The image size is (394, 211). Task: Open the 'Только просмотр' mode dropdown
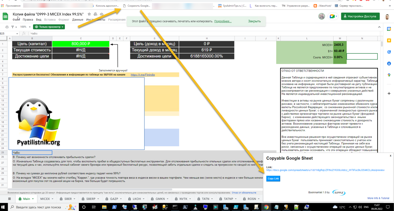49,27
